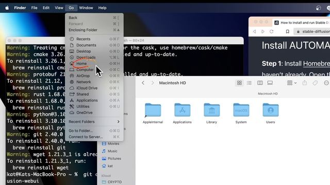Open the File menu
The height and width of the screenshot is (185, 330).
[x=34, y=8]
